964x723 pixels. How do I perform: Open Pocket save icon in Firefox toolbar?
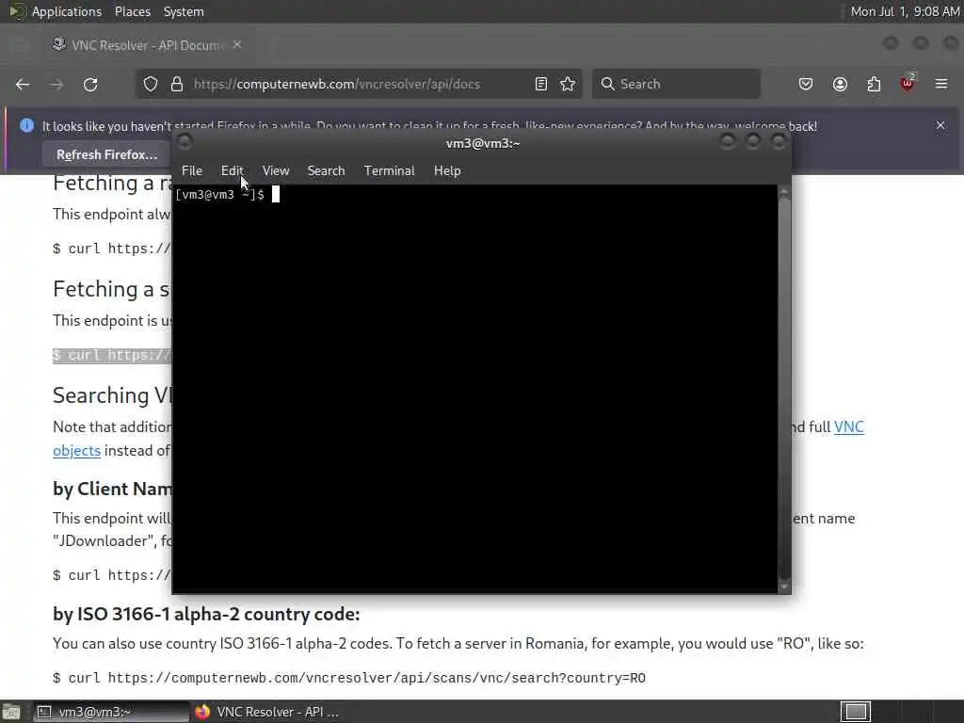click(806, 84)
